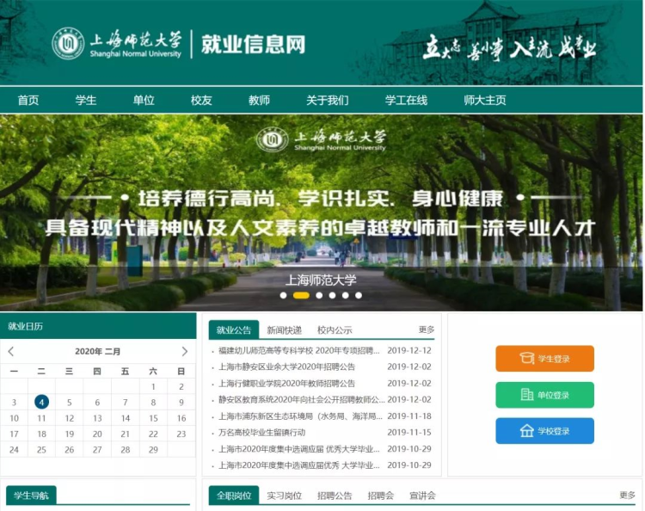Select date 29 in calendar
This screenshot has height=511, width=645.
pyautogui.click(x=153, y=450)
